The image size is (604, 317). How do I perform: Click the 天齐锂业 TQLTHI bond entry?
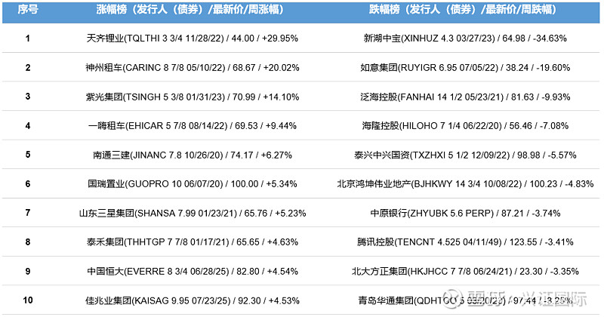pos(193,38)
